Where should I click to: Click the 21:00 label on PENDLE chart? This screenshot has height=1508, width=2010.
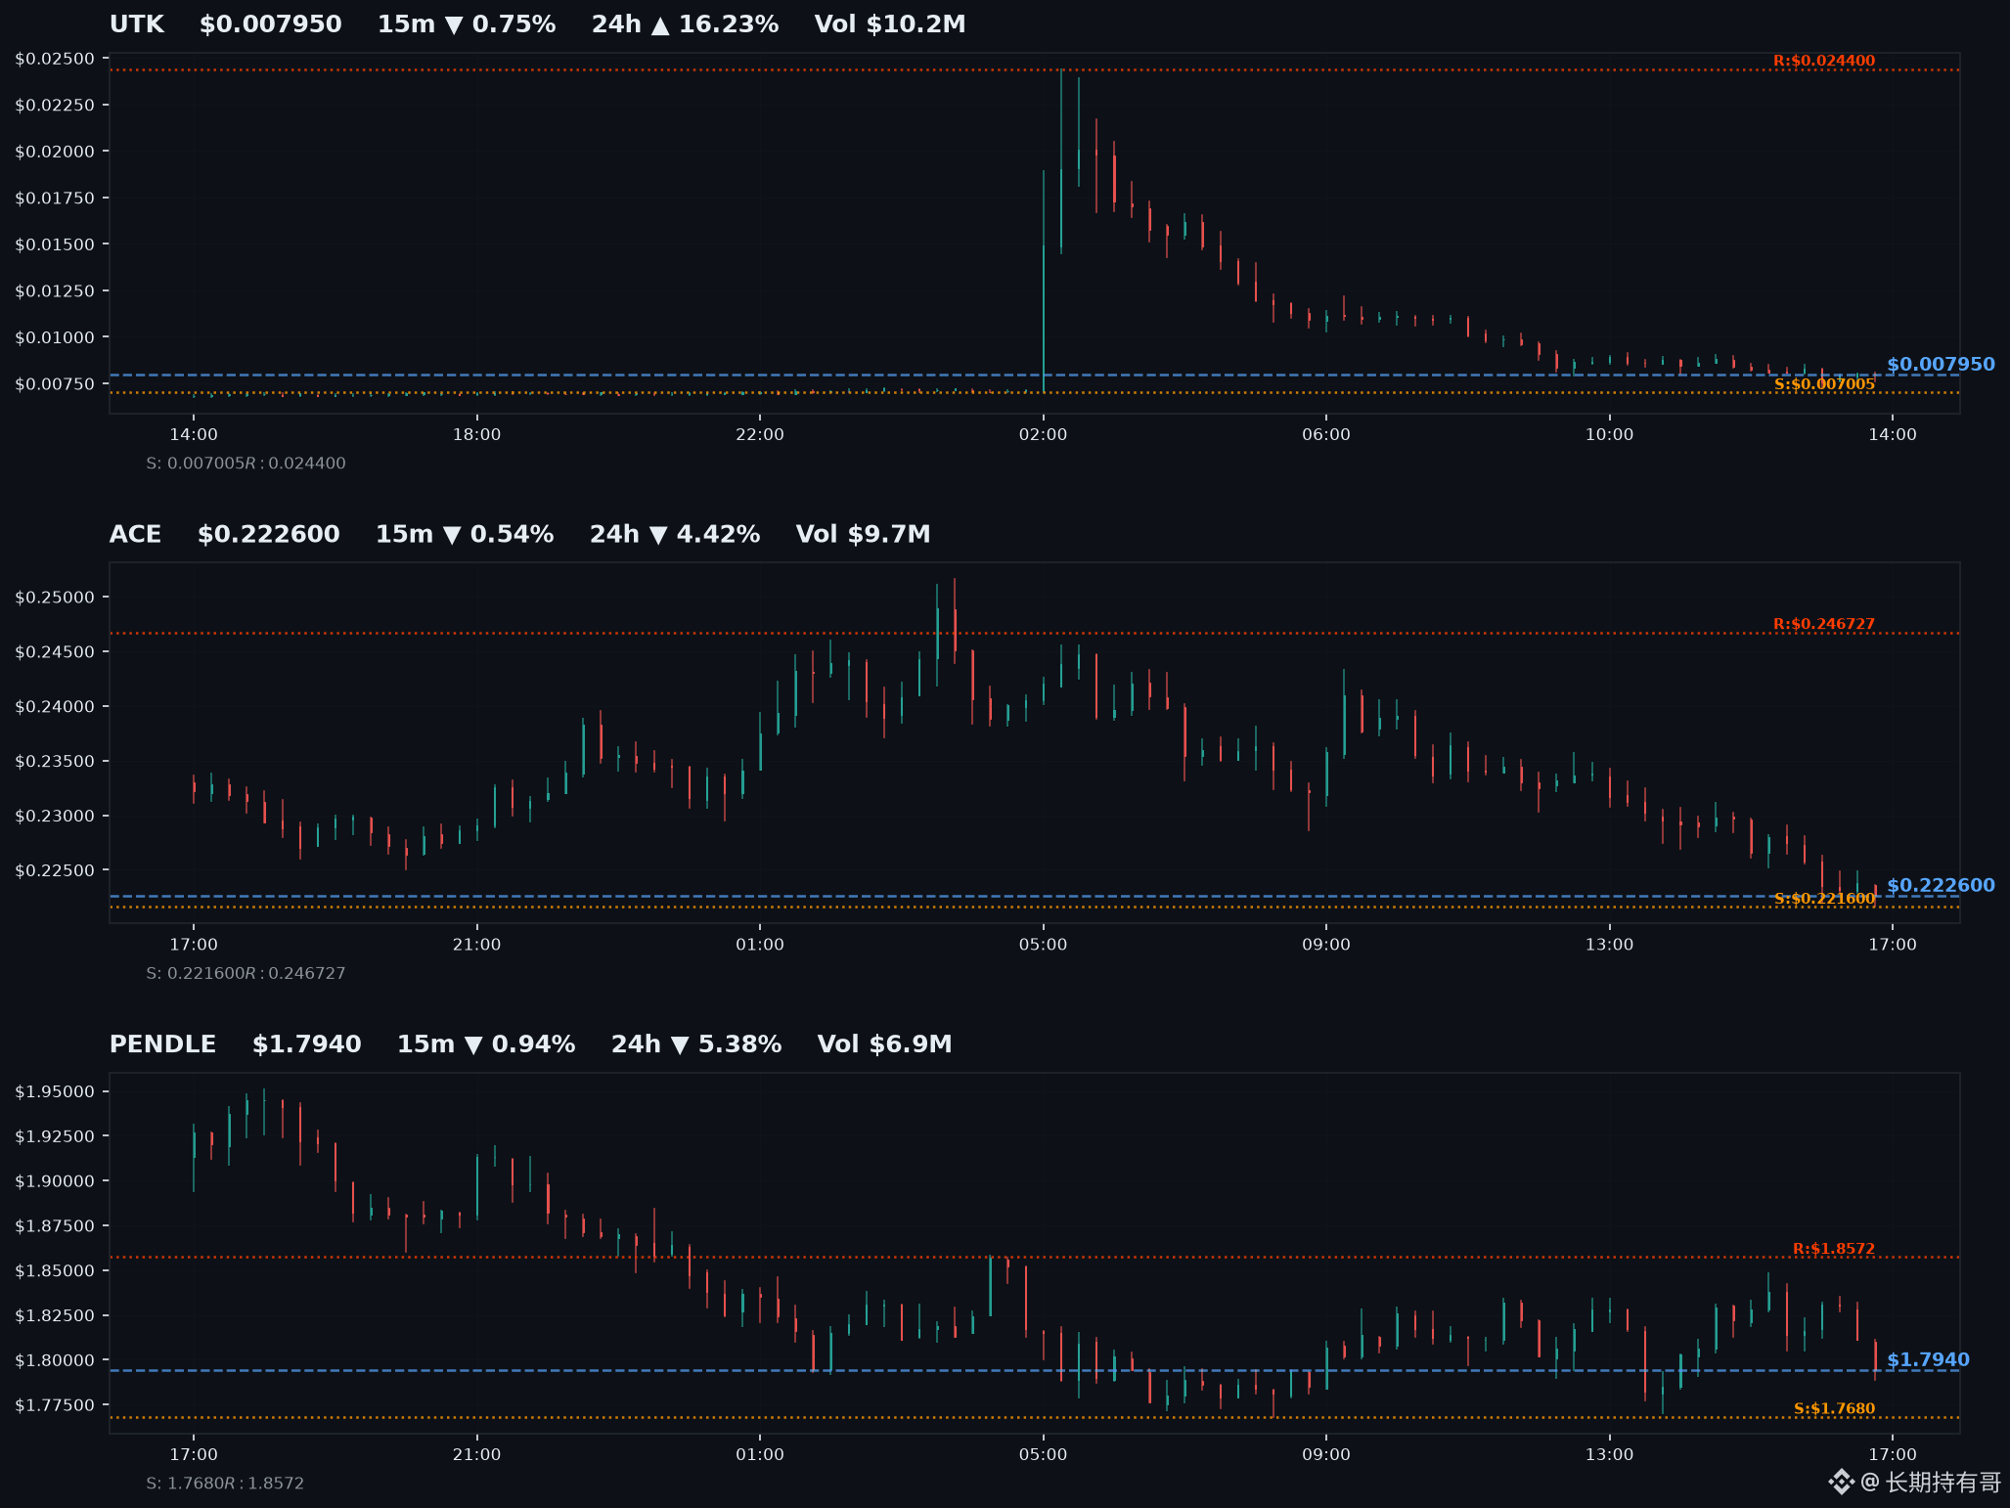pos(476,1455)
